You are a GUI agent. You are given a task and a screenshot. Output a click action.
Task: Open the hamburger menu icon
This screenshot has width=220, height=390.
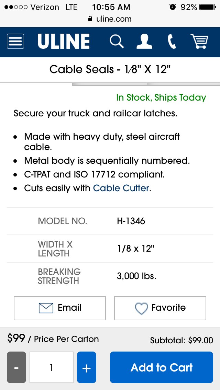pyautogui.click(x=15, y=41)
